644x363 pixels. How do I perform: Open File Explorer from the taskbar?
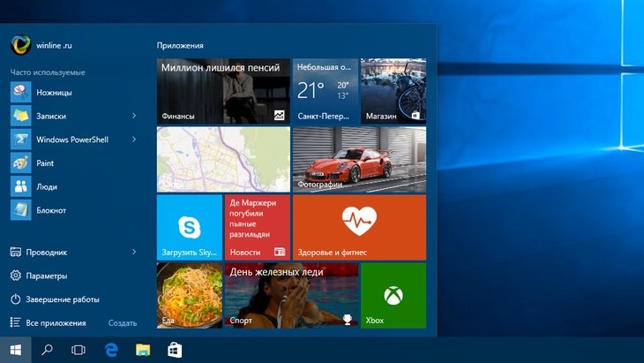pos(143,350)
